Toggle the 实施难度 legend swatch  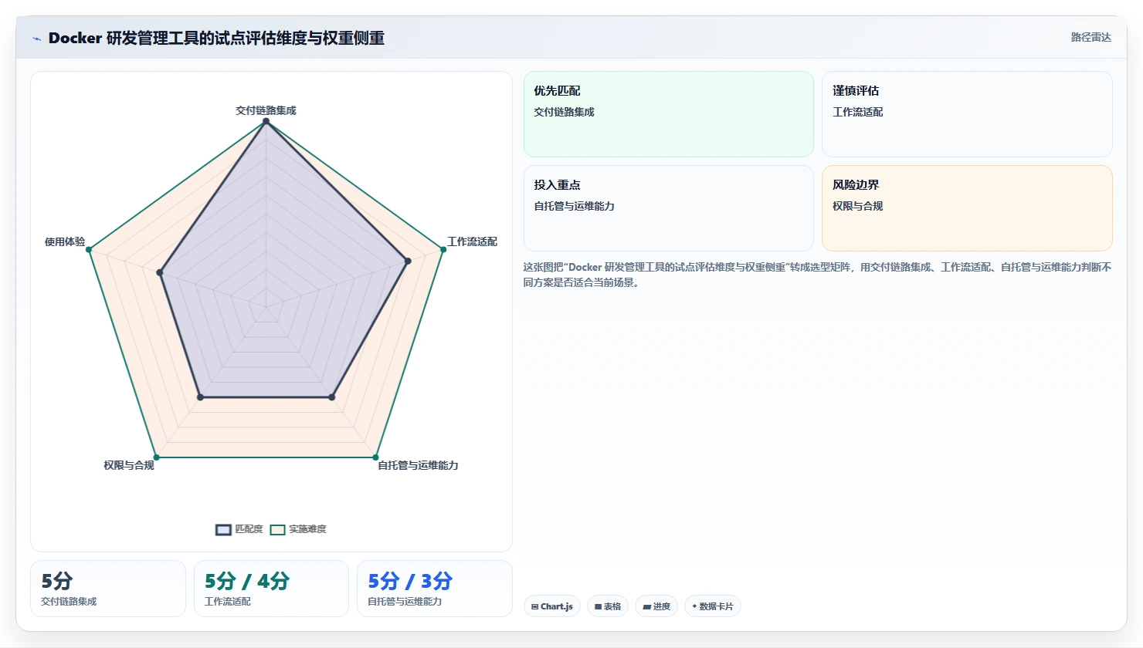tap(277, 530)
